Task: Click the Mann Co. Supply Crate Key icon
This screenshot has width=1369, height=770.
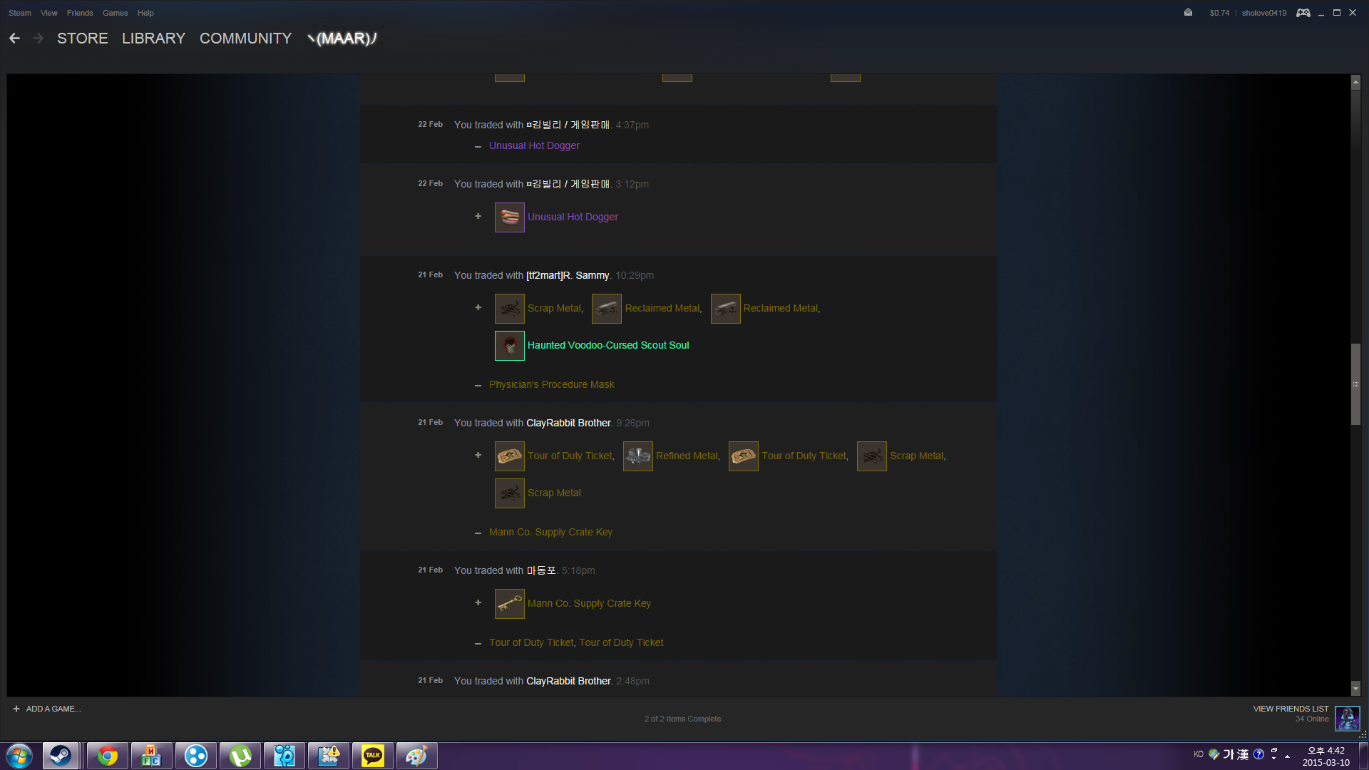Action: (509, 604)
